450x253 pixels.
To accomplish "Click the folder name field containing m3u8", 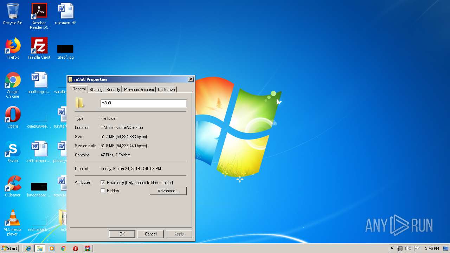I will tap(143, 103).
